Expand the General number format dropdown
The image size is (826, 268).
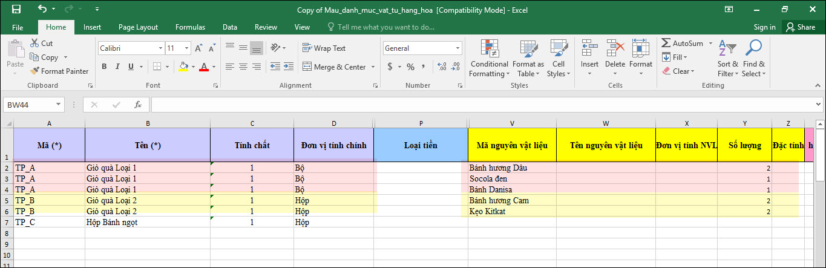457,48
